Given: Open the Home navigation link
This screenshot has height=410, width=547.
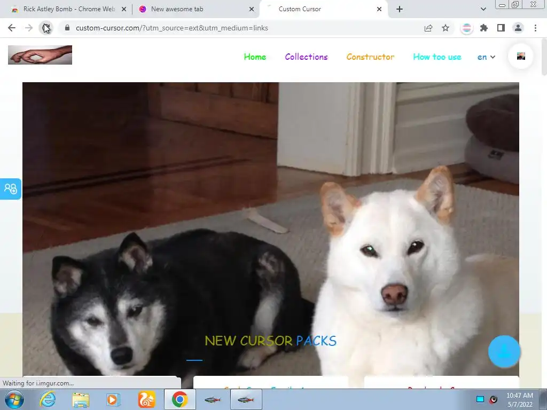Looking at the screenshot, I should (x=255, y=57).
